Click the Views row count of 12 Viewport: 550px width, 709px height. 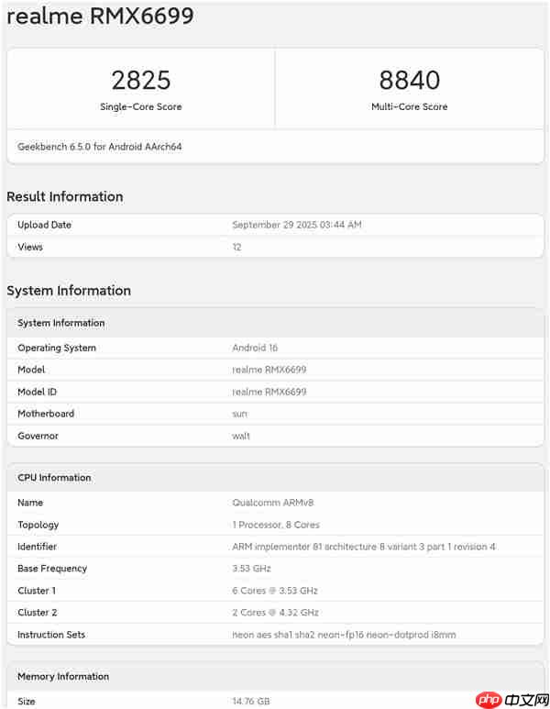pos(236,247)
